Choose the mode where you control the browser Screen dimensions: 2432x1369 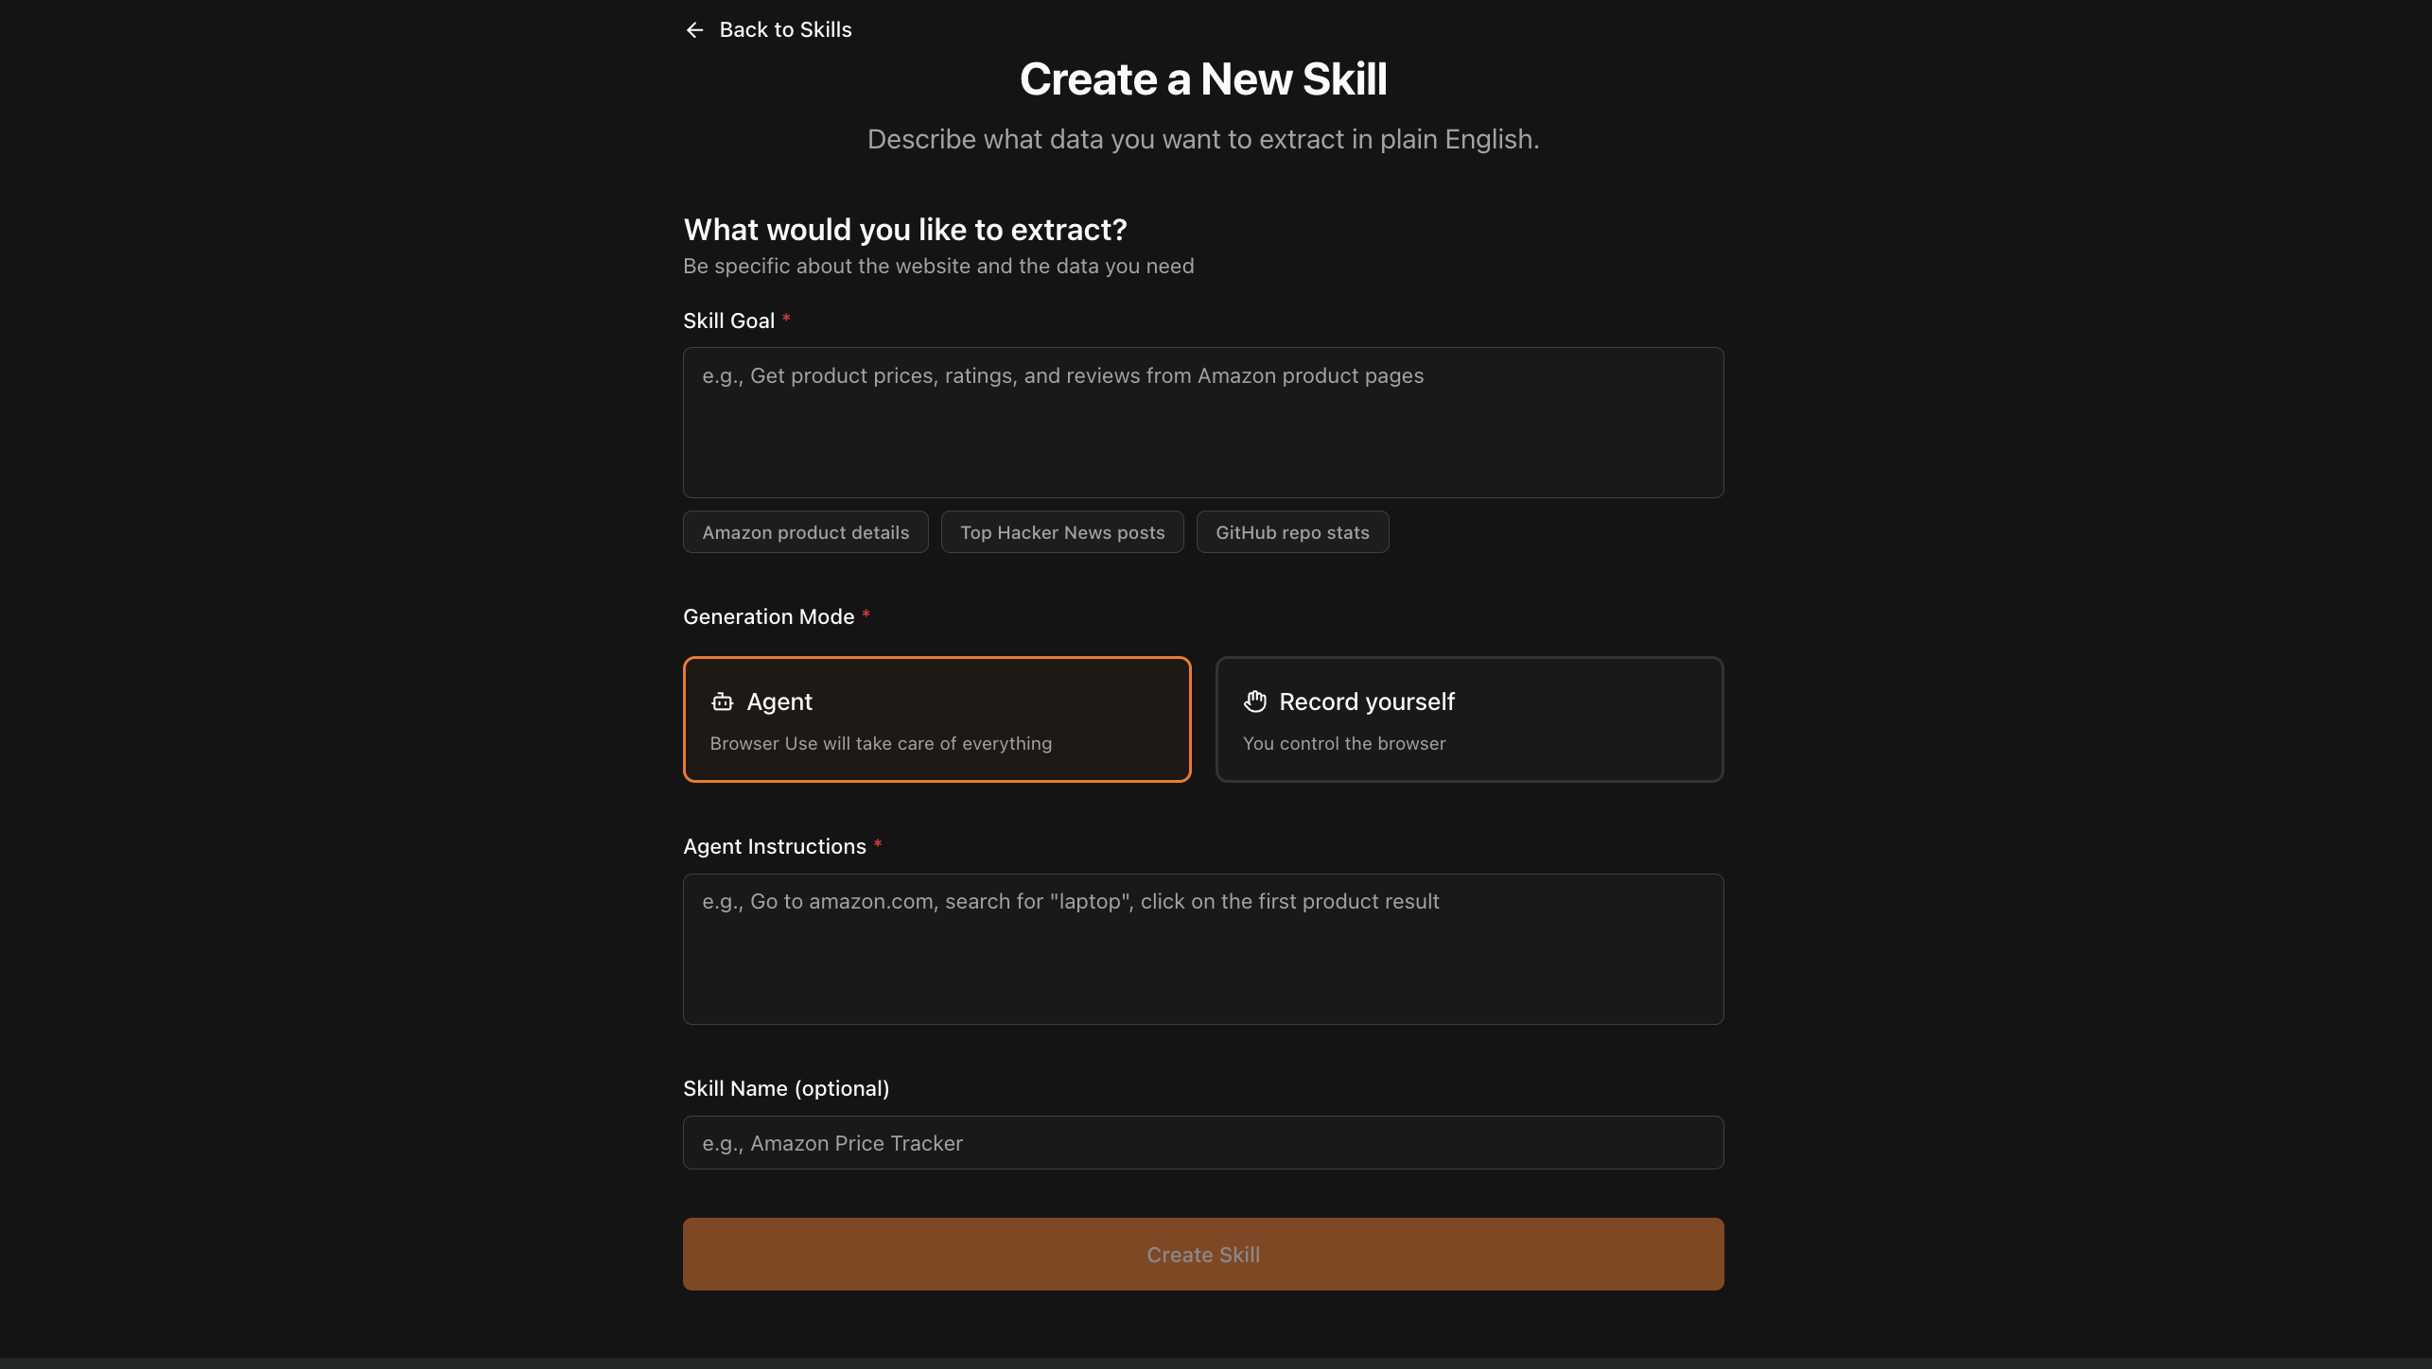[x=1468, y=719]
